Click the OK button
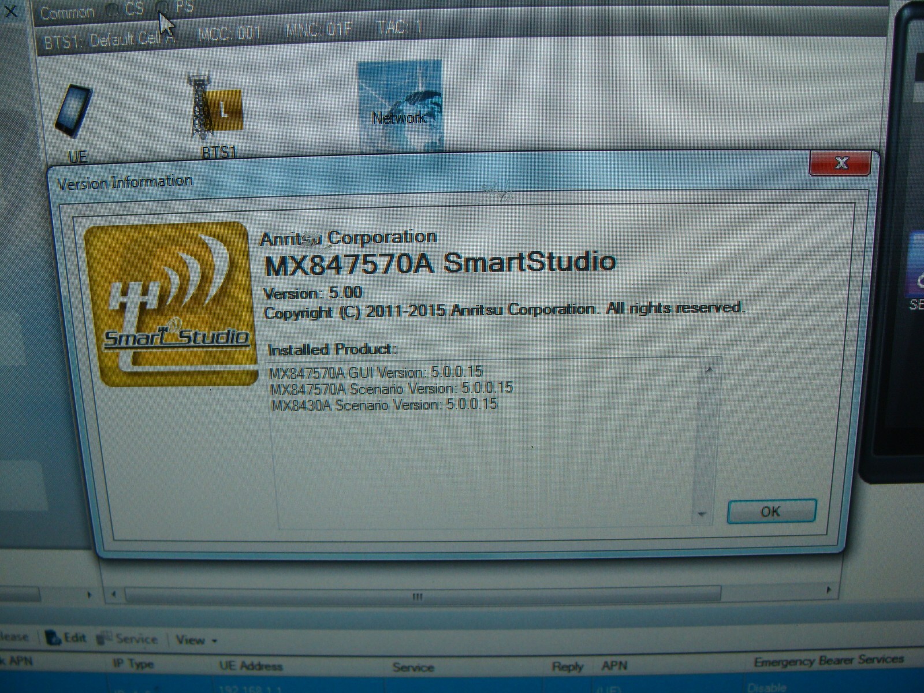Image resolution: width=924 pixels, height=693 pixels. (771, 512)
